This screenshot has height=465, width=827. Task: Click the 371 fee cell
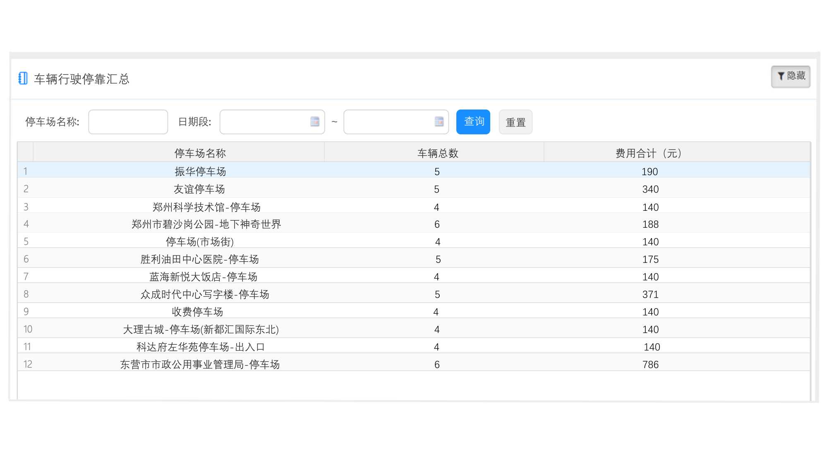coord(650,294)
